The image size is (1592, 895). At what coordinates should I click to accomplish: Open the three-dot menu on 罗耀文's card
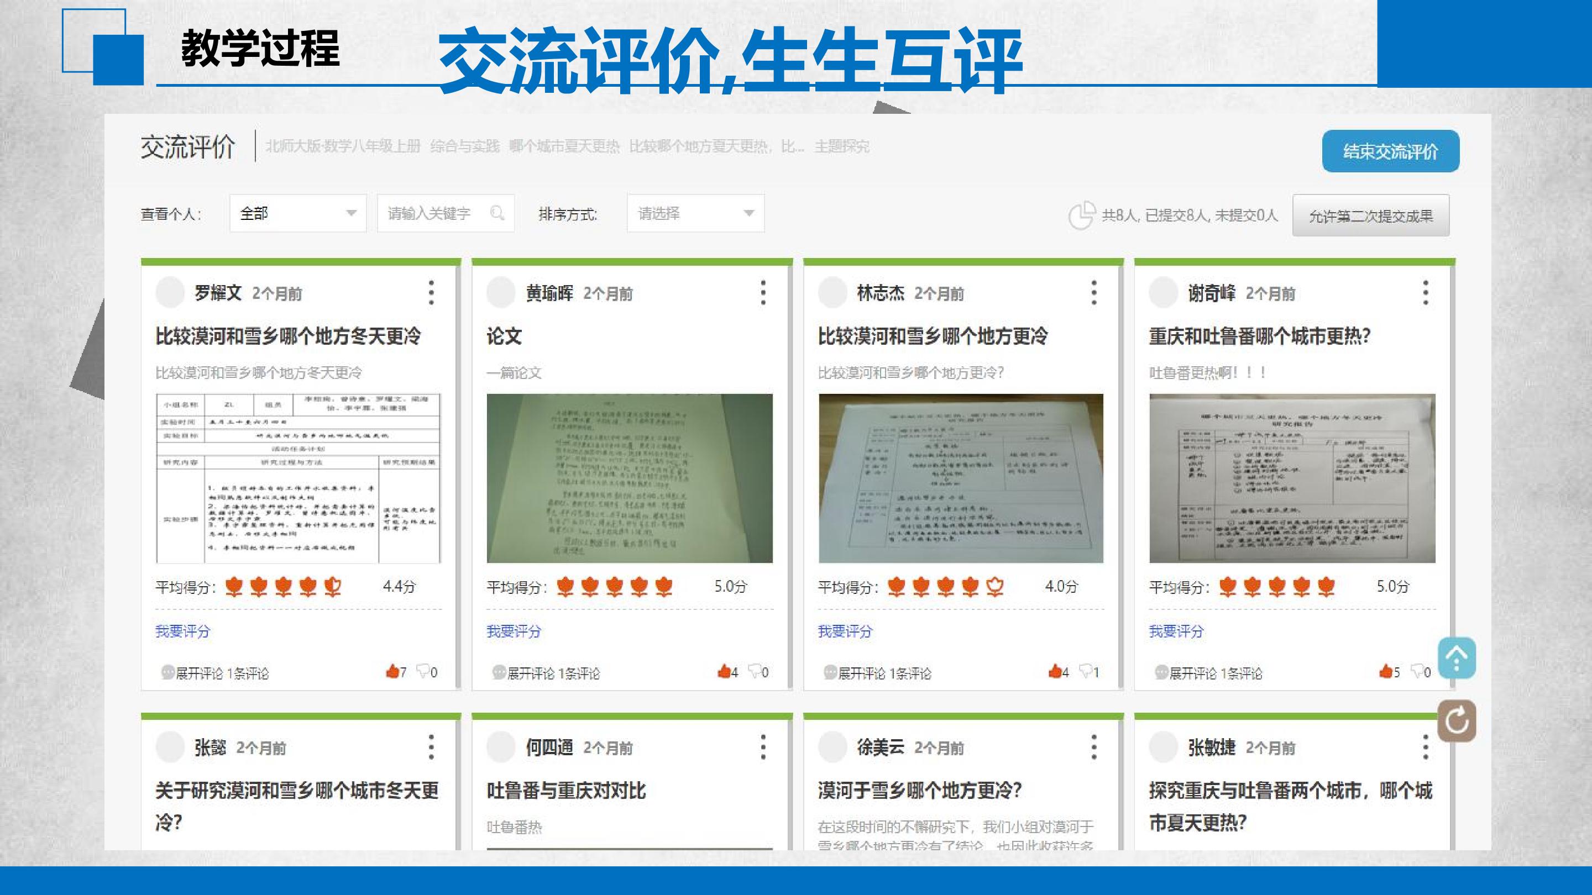pos(431,292)
